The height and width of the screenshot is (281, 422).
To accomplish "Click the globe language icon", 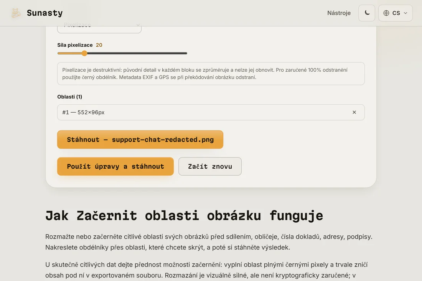I will 386,13.
